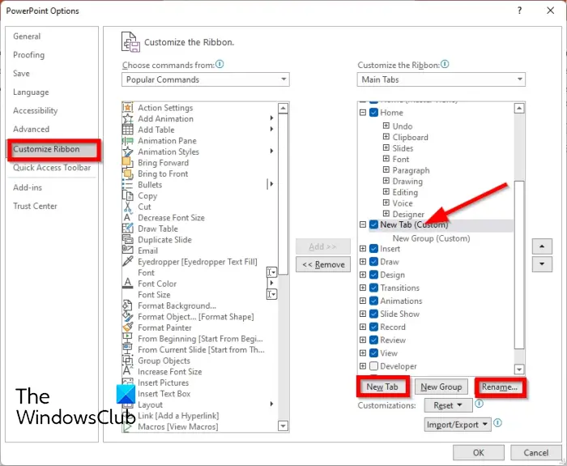Open the Reset customizations dropdown
Image resolution: width=567 pixels, height=466 pixels.
(x=449, y=405)
